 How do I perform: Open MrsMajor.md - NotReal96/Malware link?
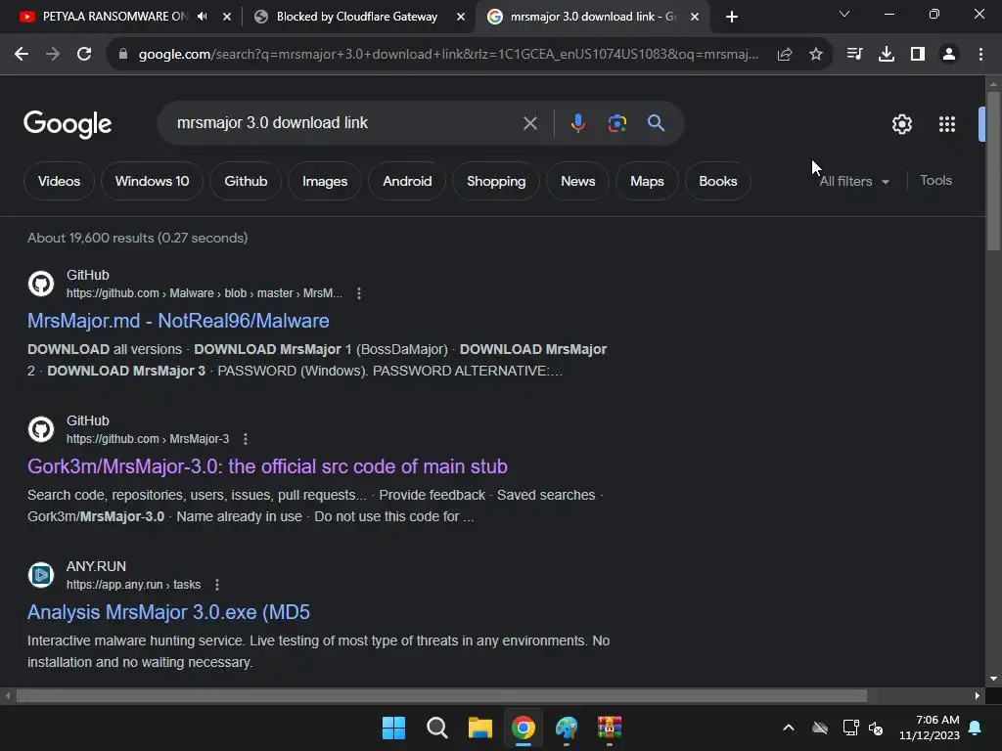(178, 321)
